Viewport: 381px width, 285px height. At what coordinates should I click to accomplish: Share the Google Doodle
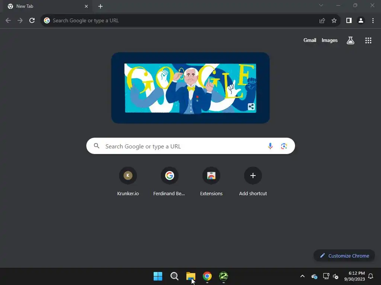[x=251, y=107]
